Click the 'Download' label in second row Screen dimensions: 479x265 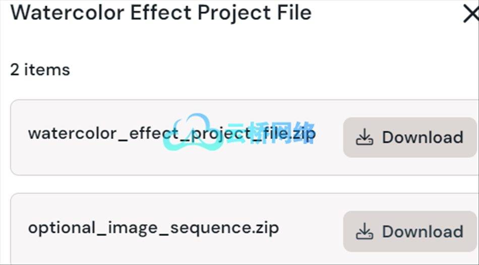(x=423, y=231)
